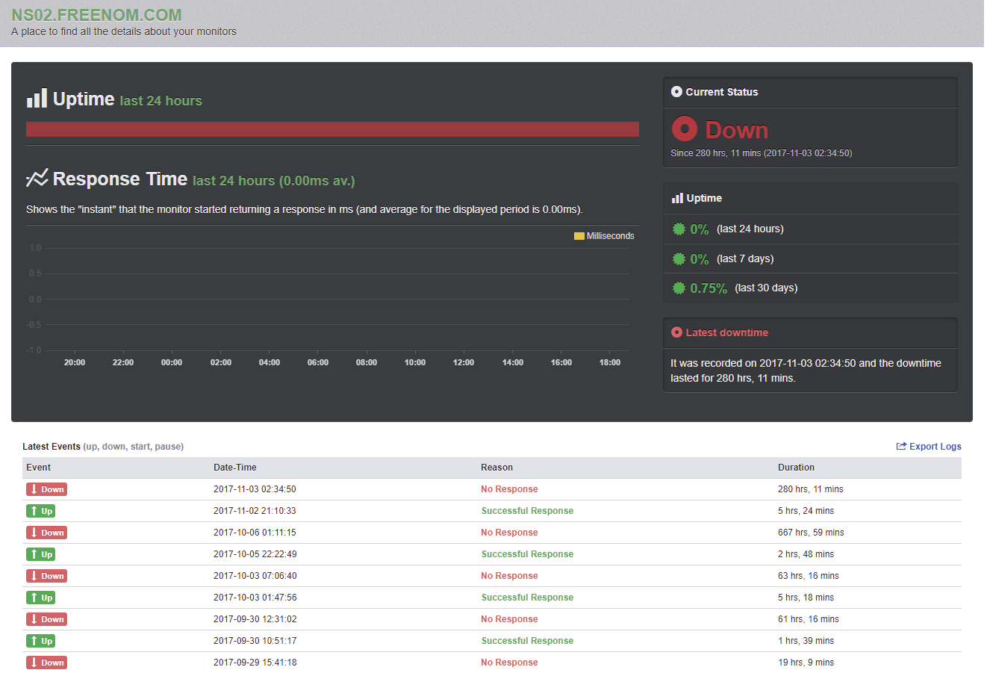987x673 pixels.
Task: Click the yellow Milliseconds legend swatch
Action: click(x=579, y=236)
